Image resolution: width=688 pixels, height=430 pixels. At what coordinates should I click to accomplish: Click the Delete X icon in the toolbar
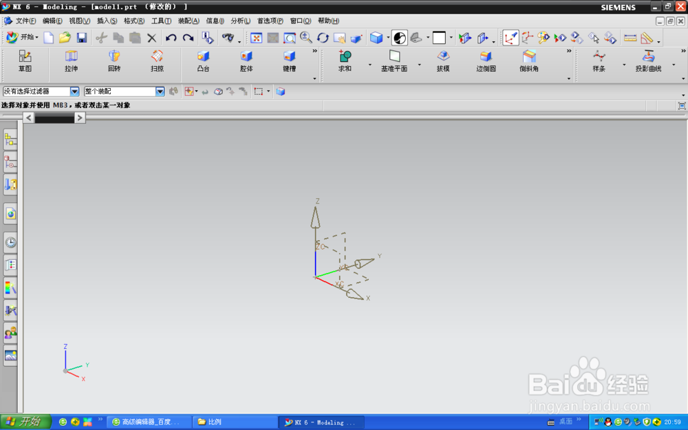152,38
